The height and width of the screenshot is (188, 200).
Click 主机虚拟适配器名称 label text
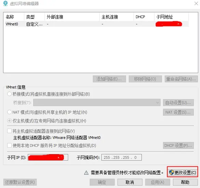(57, 138)
